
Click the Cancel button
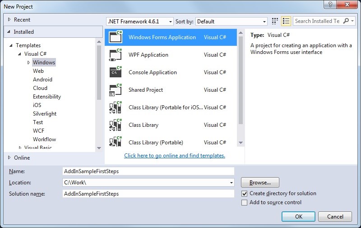(335, 216)
